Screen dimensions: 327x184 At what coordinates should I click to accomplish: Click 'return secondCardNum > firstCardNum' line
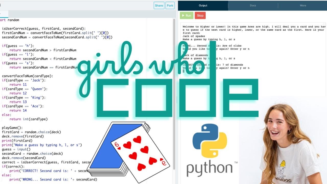43,50
